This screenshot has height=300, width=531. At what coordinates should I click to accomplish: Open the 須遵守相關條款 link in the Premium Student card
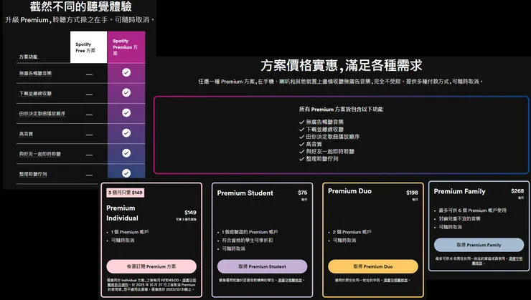coord(290,280)
